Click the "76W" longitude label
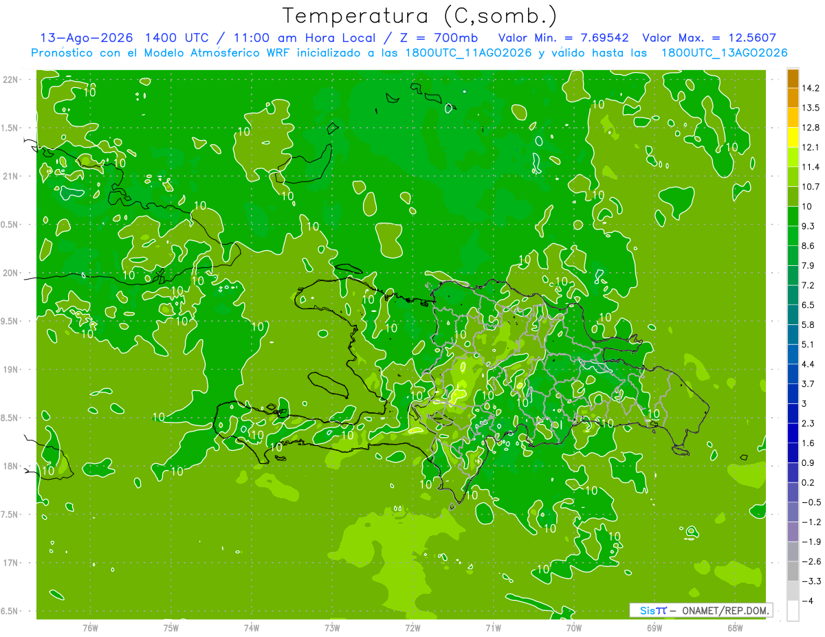This screenshot has width=825, height=637. pyautogui.click(x=90, y=627)
